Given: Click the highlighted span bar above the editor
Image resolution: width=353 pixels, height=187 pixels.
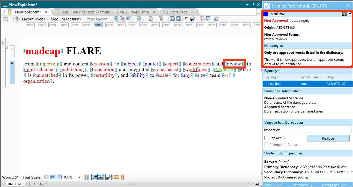Looking at the screenshot, I should click(x=98, y=25).
